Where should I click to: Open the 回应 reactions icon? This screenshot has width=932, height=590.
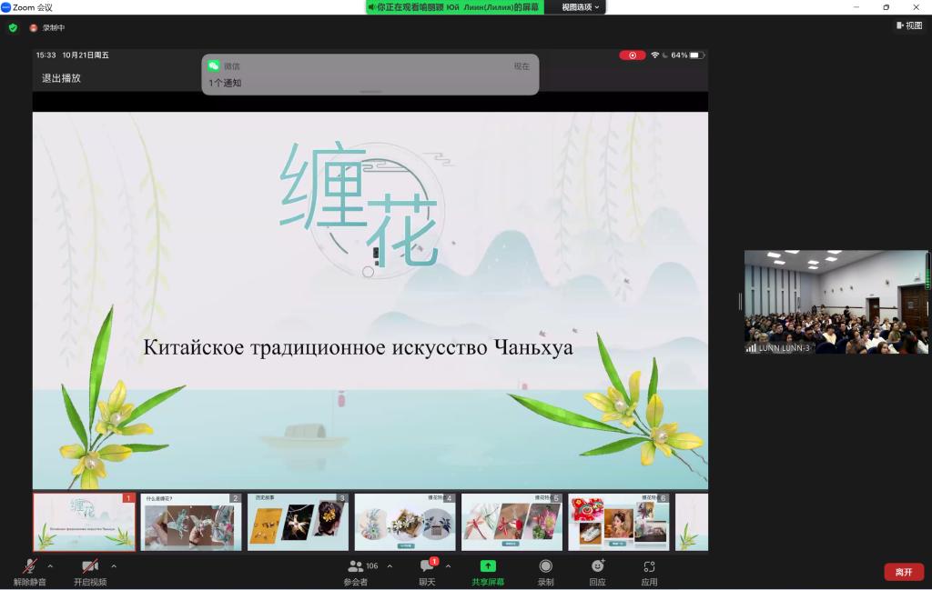click(x=597, y=566)
